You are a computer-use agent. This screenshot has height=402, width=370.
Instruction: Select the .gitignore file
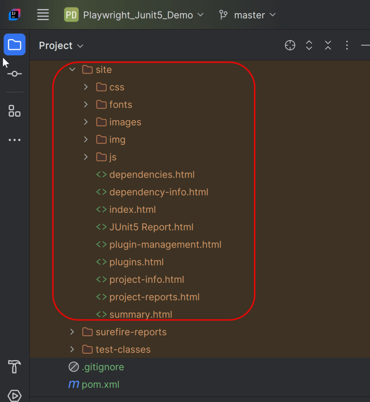tap(103, 367)
